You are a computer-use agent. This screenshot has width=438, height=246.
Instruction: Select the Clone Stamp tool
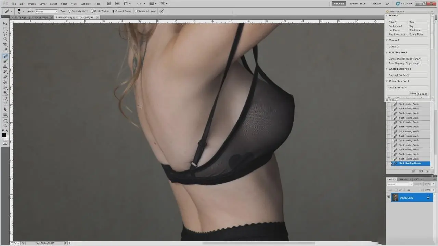5,66
